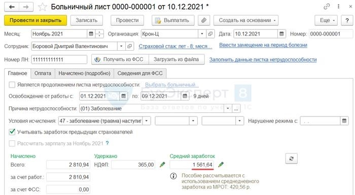This screenshot has width=355, height=195.
Task: Copy document link via chain icon
Action: (327, 7)
